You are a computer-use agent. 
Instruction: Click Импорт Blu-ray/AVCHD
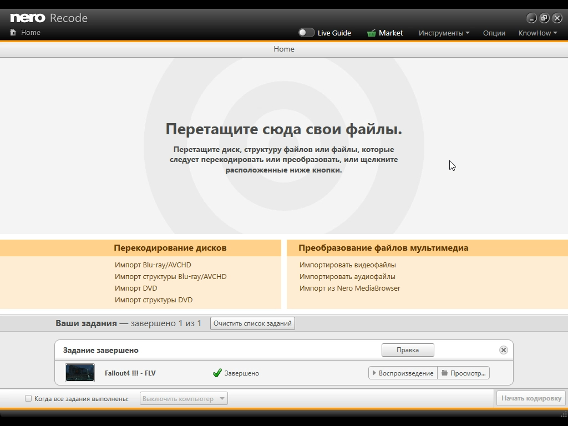(x=153, y=265)
